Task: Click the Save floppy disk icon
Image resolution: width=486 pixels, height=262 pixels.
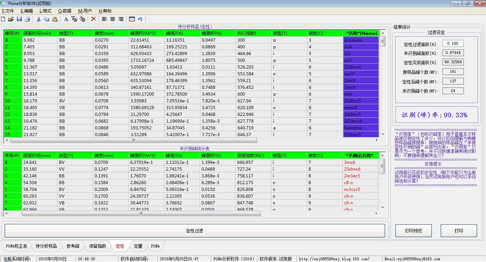Action: [19, 19]
